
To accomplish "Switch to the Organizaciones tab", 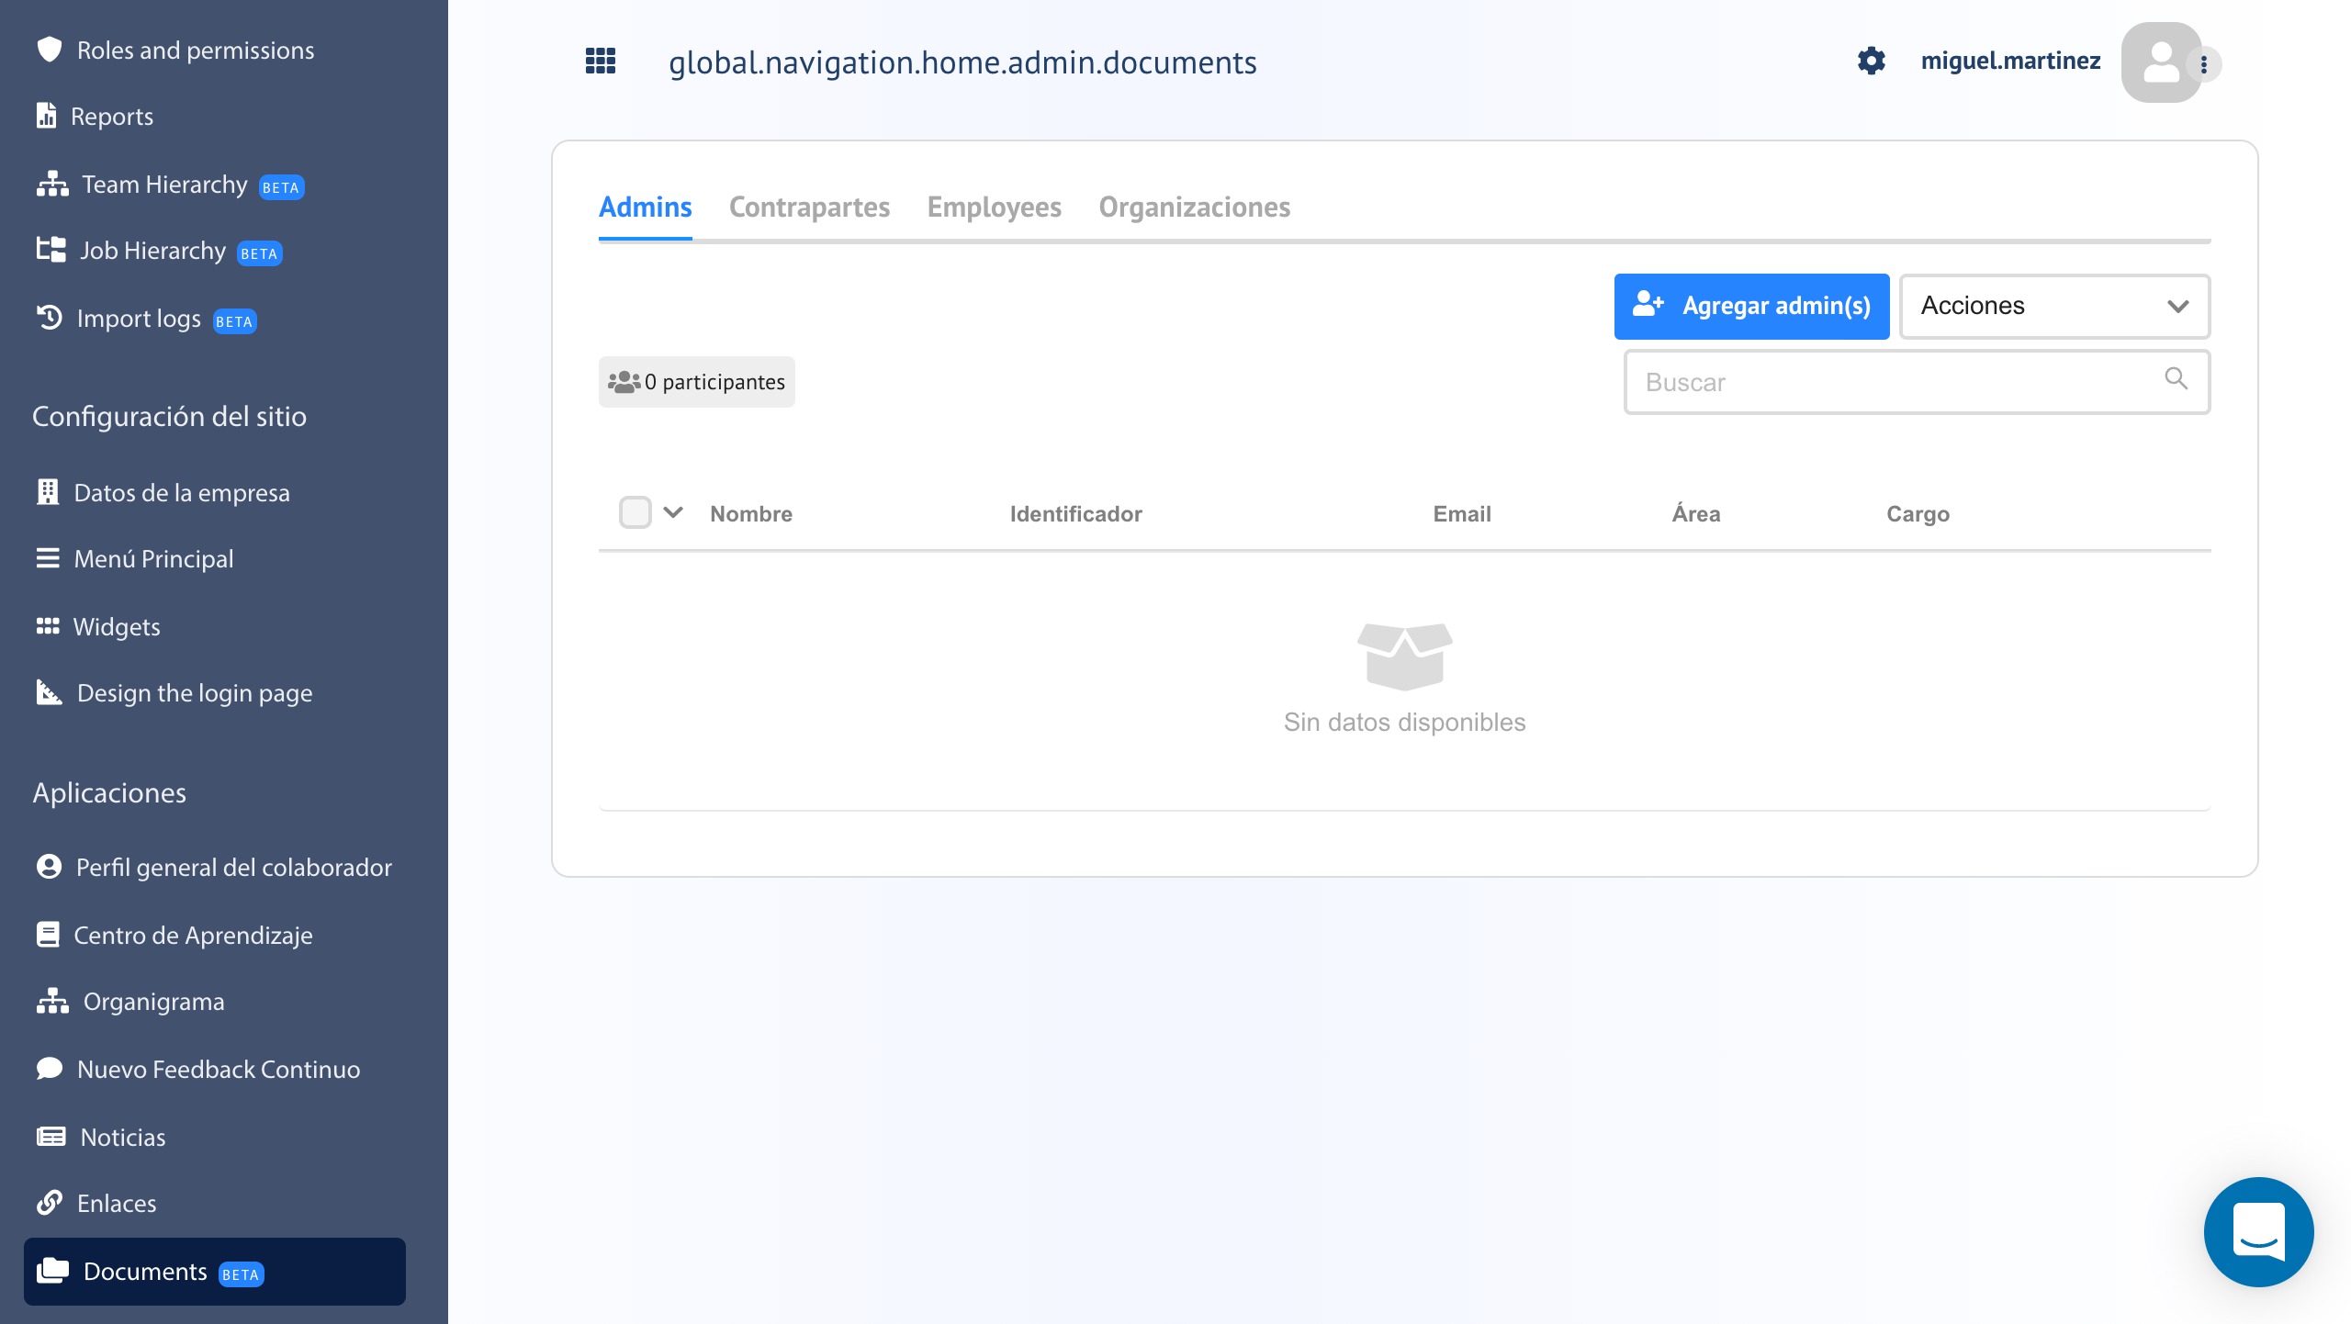I will [1195, 208].
